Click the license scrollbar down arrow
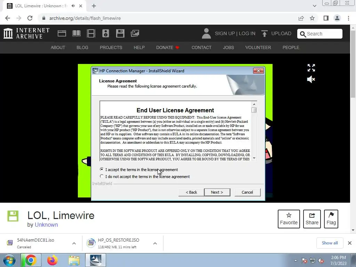This screenshot has width=356, height=267. click(x=254, y=158)
